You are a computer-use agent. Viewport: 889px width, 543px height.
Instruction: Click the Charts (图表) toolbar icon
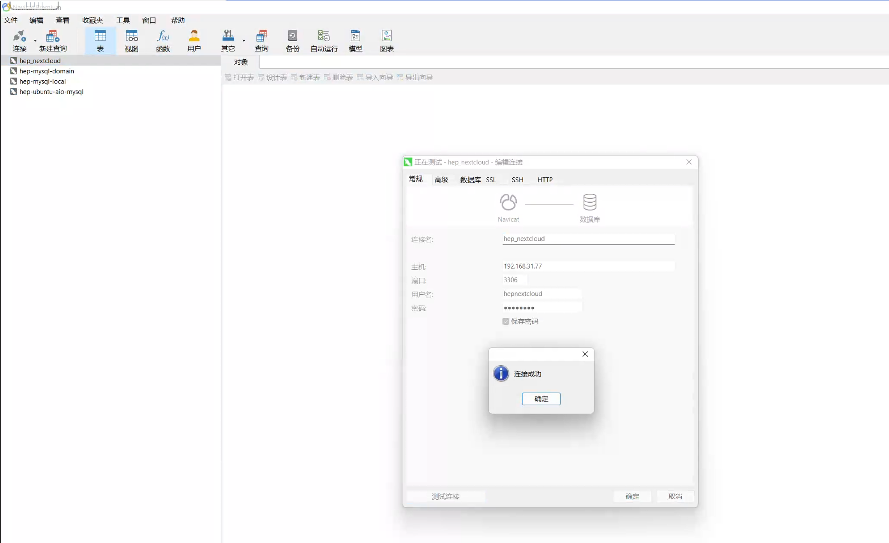point(386,41)
